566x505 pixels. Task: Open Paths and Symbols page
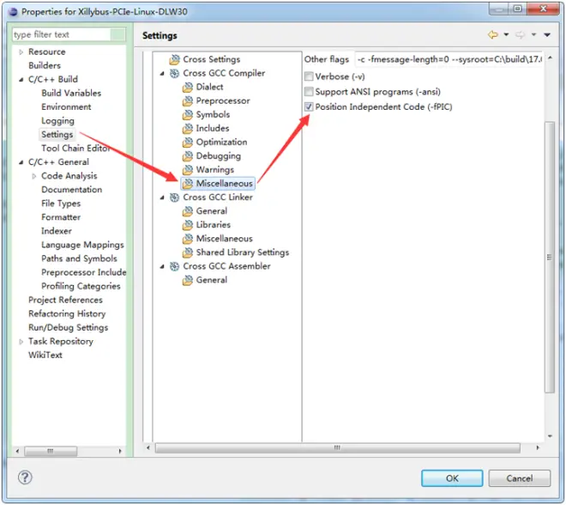pyautogui.click(x=79, y=259)
